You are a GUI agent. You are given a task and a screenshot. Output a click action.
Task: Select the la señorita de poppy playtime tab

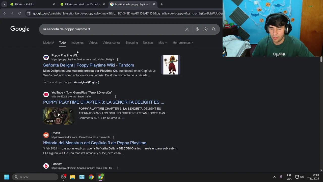[x=133, y=4]
